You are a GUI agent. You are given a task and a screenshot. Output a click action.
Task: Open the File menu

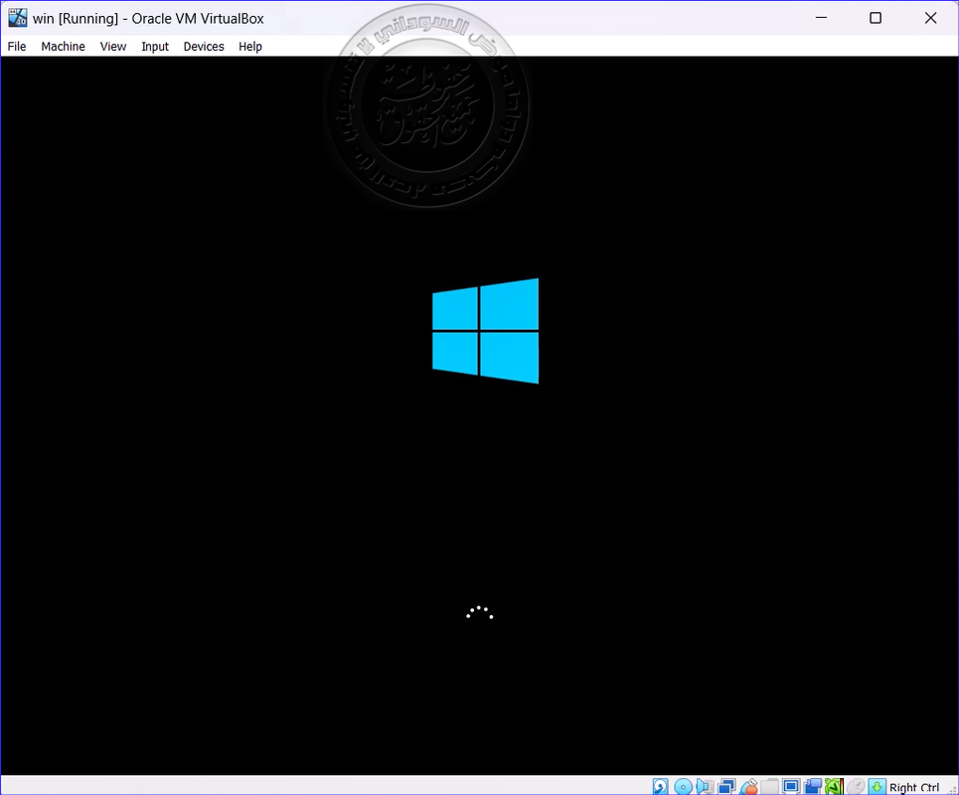[x=17, y=47]
